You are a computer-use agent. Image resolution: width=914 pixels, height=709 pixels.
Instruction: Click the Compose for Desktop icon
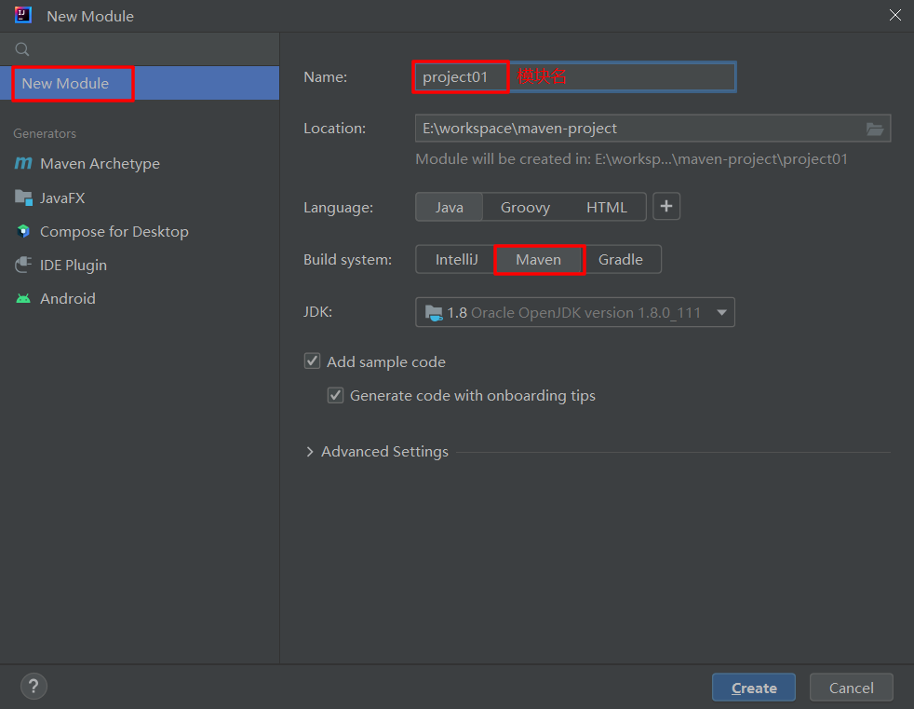click(23, 231)
